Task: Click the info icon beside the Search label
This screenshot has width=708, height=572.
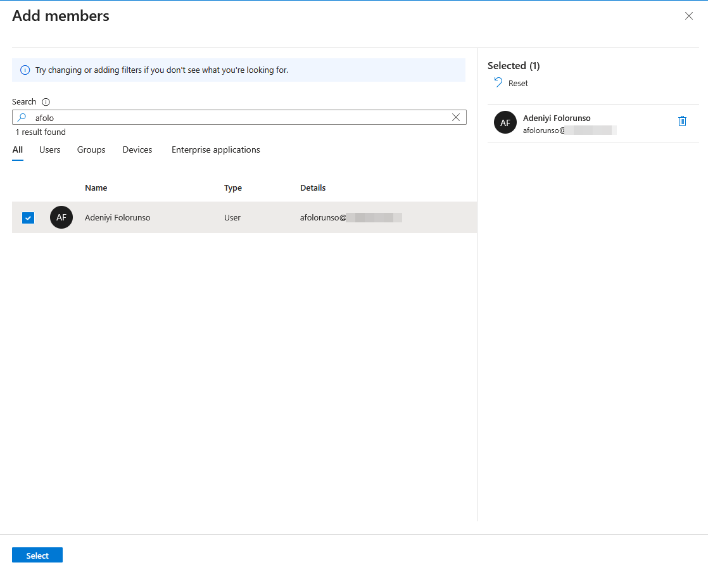Action: (46, 102)
